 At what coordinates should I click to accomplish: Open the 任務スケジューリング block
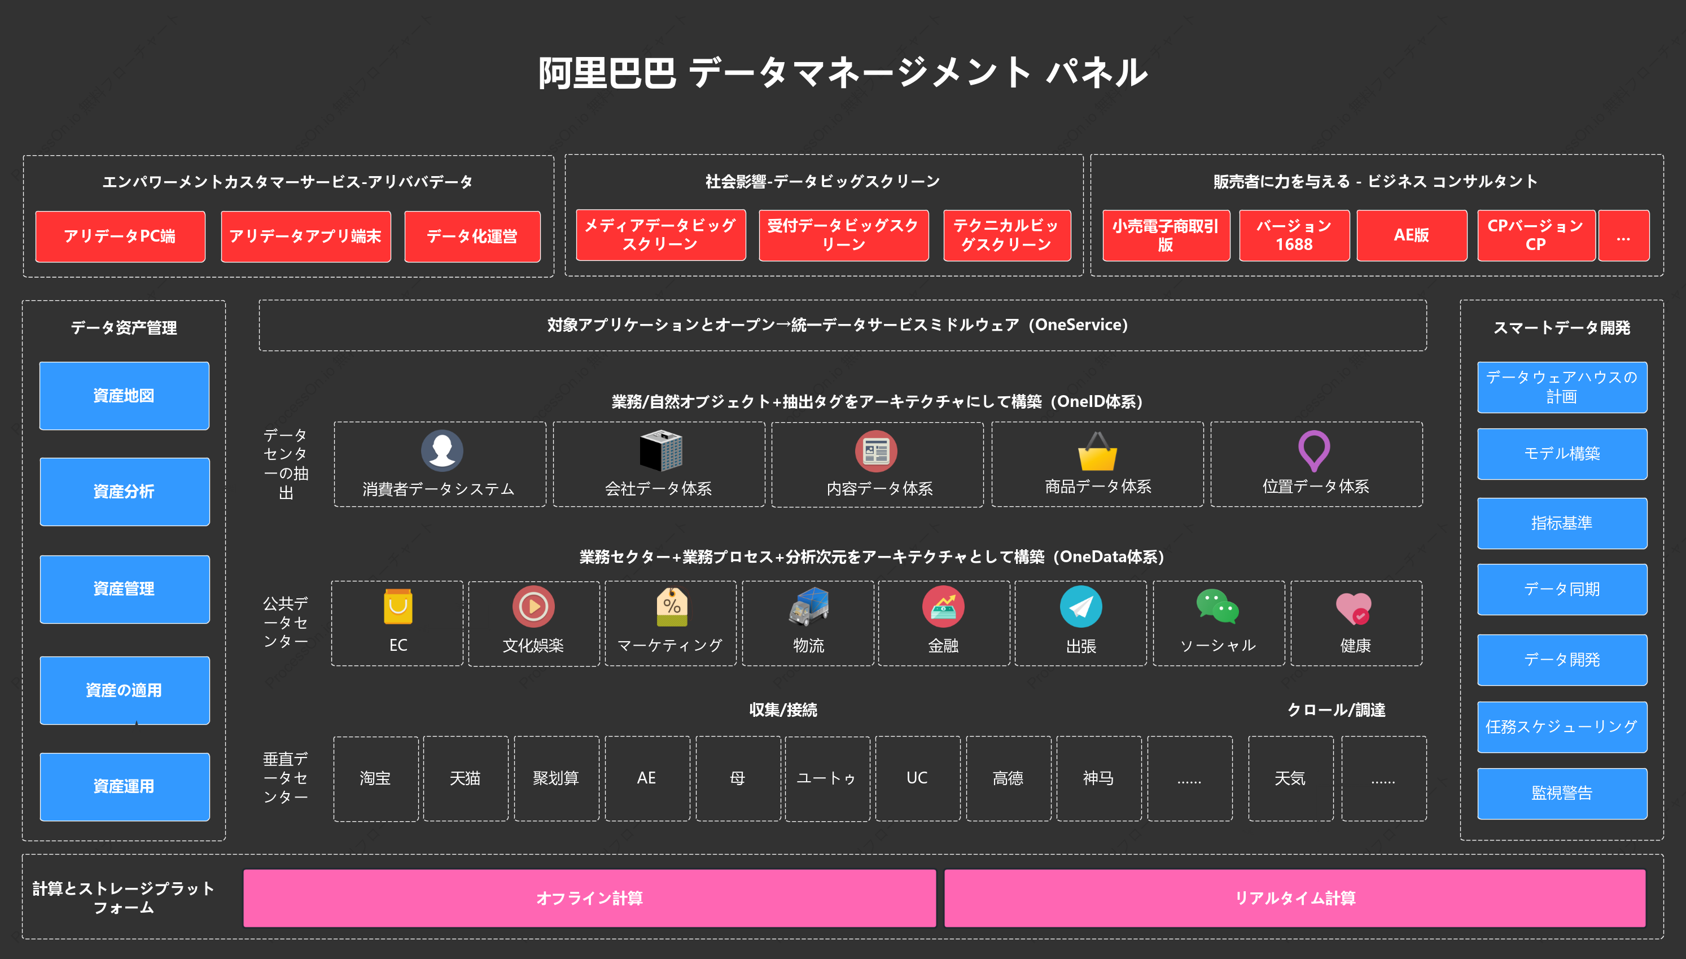point(1562,727)
